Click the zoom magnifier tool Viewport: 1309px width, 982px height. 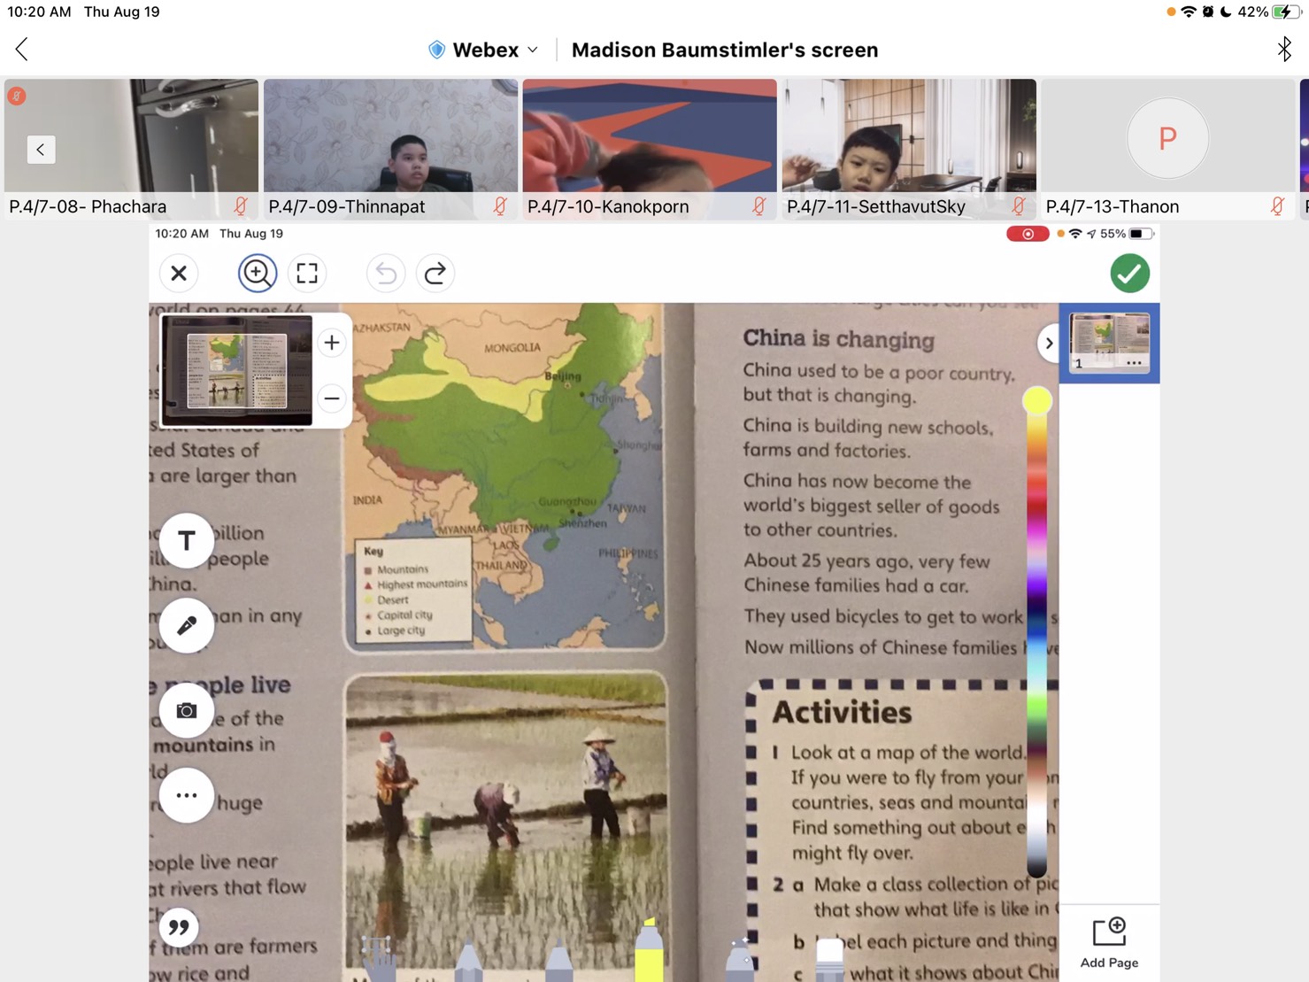(x=258, y=273)
